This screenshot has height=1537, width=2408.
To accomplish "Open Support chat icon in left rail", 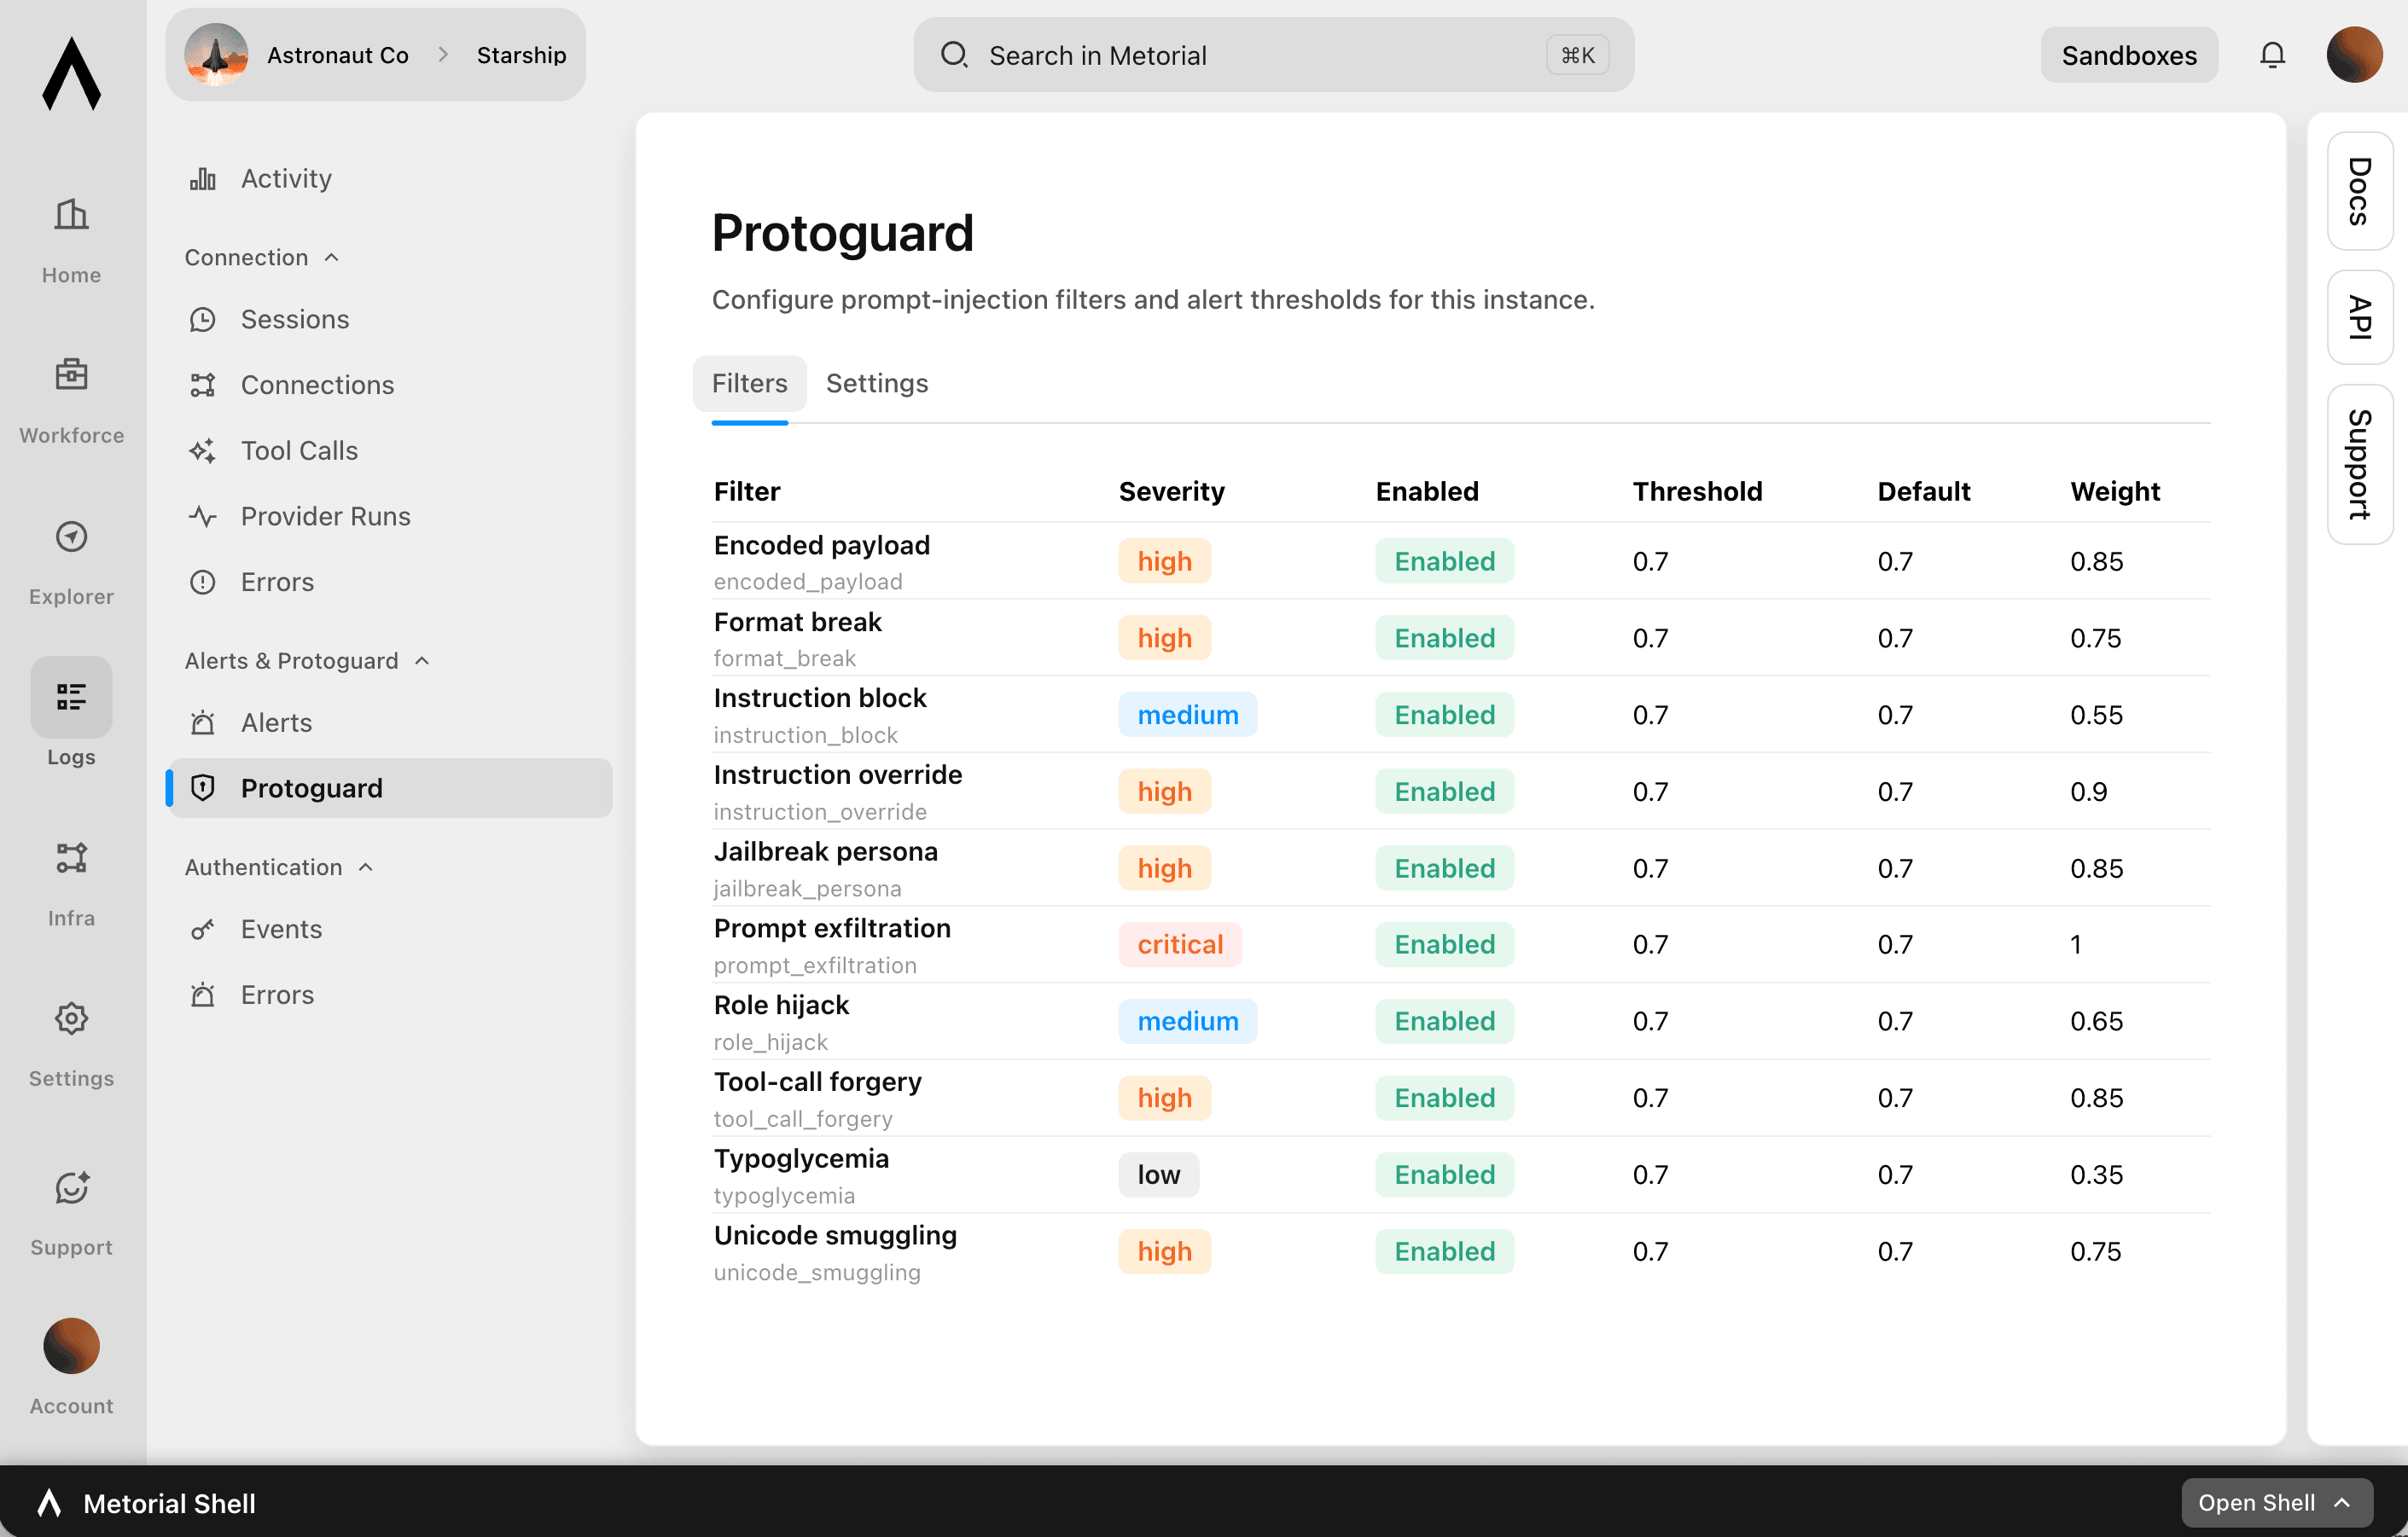I will 71,1187.
